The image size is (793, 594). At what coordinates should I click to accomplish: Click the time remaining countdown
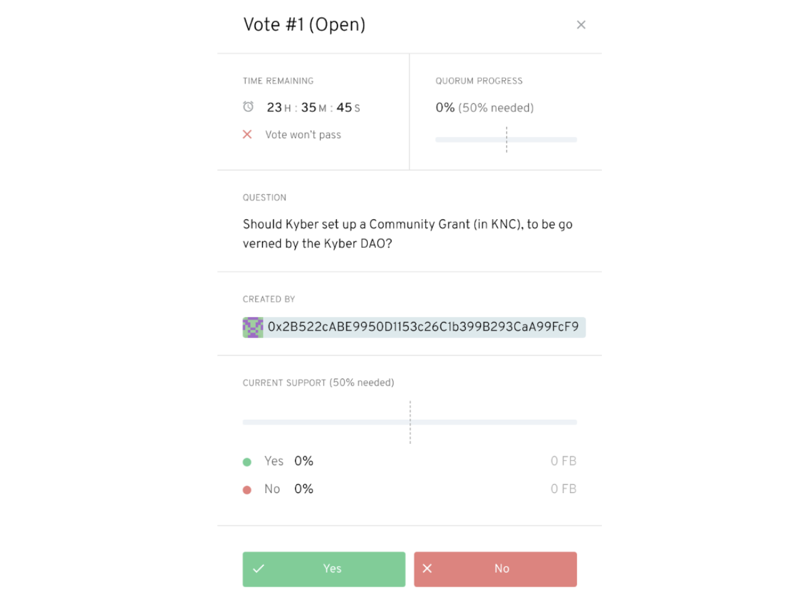tap(313, 108)
